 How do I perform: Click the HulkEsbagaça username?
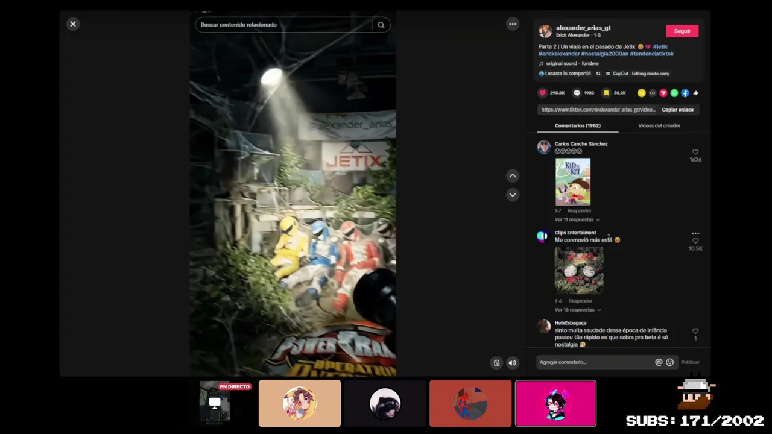click(x=570, y=323)
